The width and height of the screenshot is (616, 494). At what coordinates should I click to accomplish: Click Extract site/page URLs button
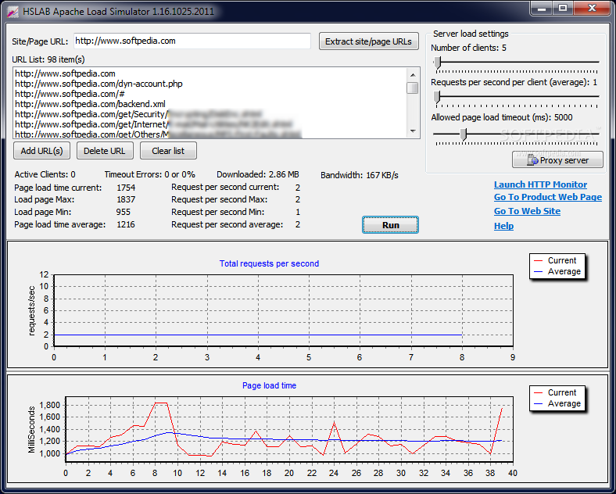click(x=368, y=41)
